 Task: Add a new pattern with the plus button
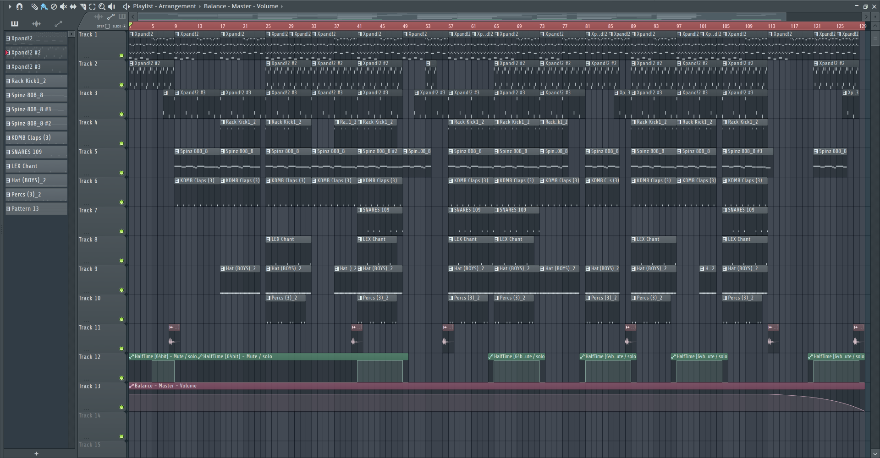36,453
